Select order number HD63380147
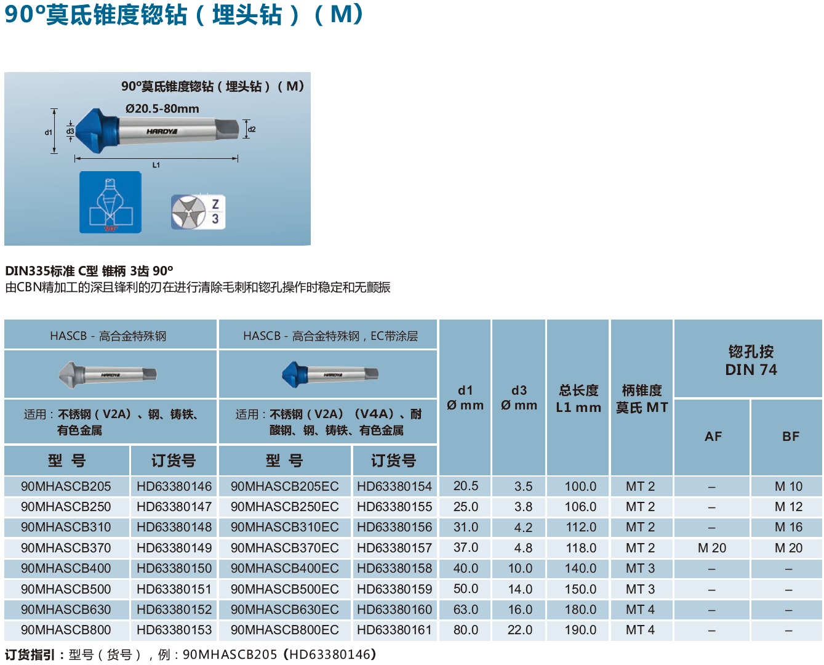824x665 pixels. 174,507
